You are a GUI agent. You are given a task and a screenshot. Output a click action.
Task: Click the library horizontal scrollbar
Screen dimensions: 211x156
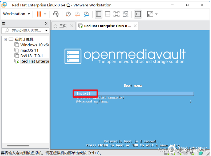click(18, 146)
